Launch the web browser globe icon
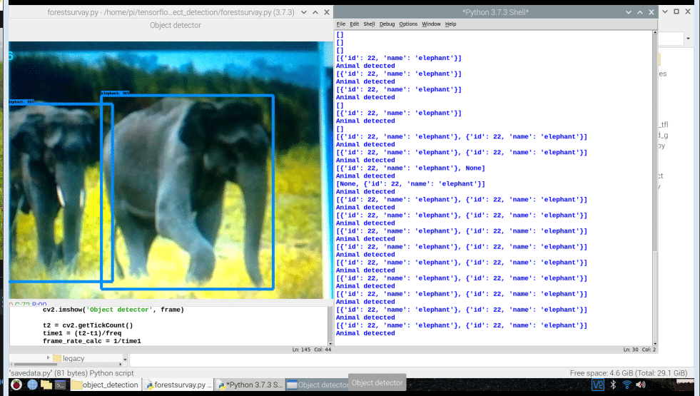Viewport: 700px width, 396px height. (x=32, y=385)
